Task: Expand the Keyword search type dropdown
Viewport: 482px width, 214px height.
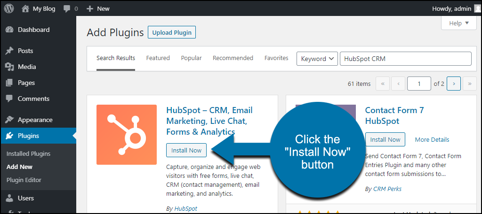Action: (317, 59)
